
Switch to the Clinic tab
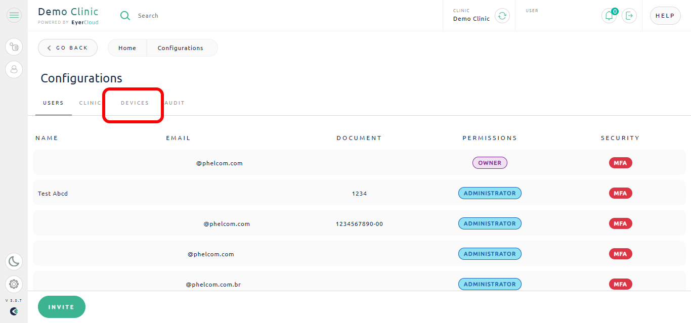pos(90,103)
